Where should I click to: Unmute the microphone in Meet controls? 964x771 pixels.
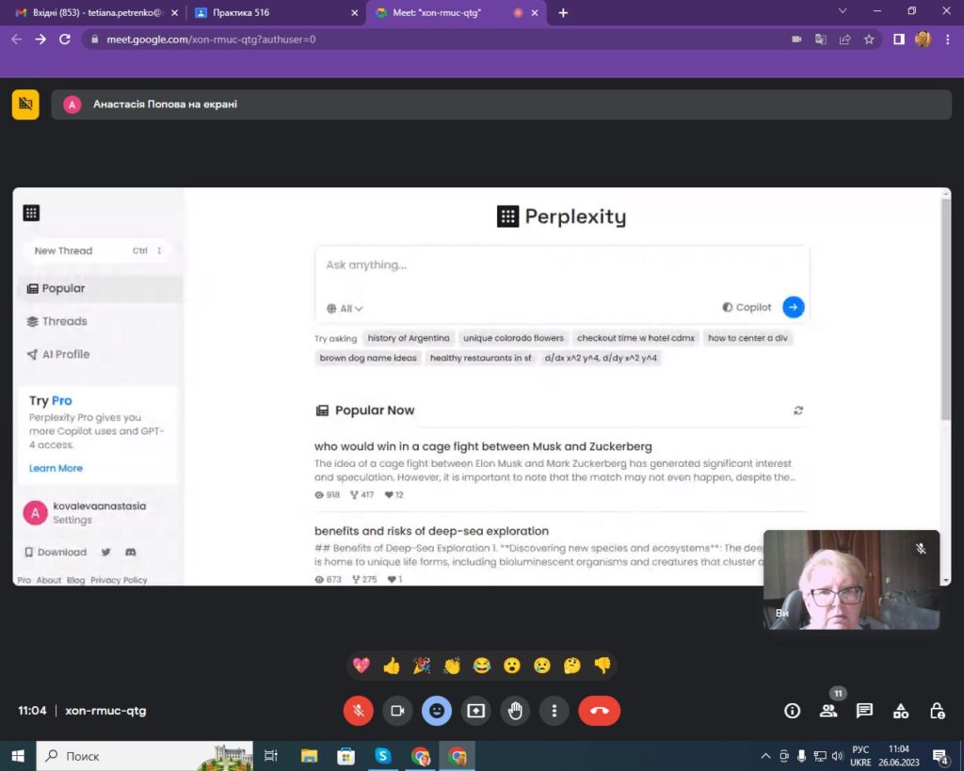358,711
